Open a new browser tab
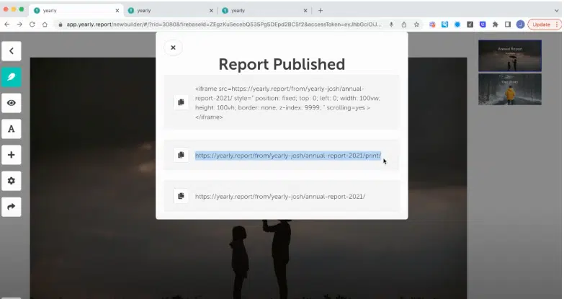This screenshot has width=564, height=299. point(321,11)
